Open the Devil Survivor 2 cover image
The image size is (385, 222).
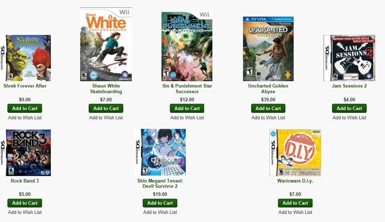(x=160, y=152)
